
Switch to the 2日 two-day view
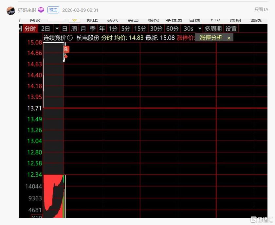(46, 29)
